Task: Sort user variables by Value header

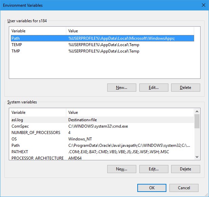Action: 130,31
